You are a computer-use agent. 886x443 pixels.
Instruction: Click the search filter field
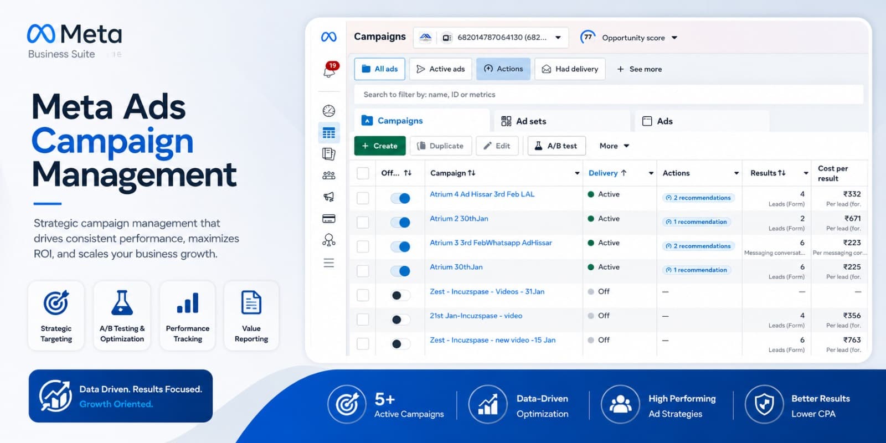pos(609,94)
